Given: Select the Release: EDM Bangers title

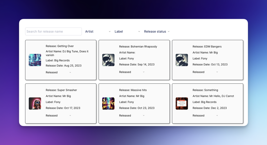Looking at the screenshot, I should click(x=207, y=47).
